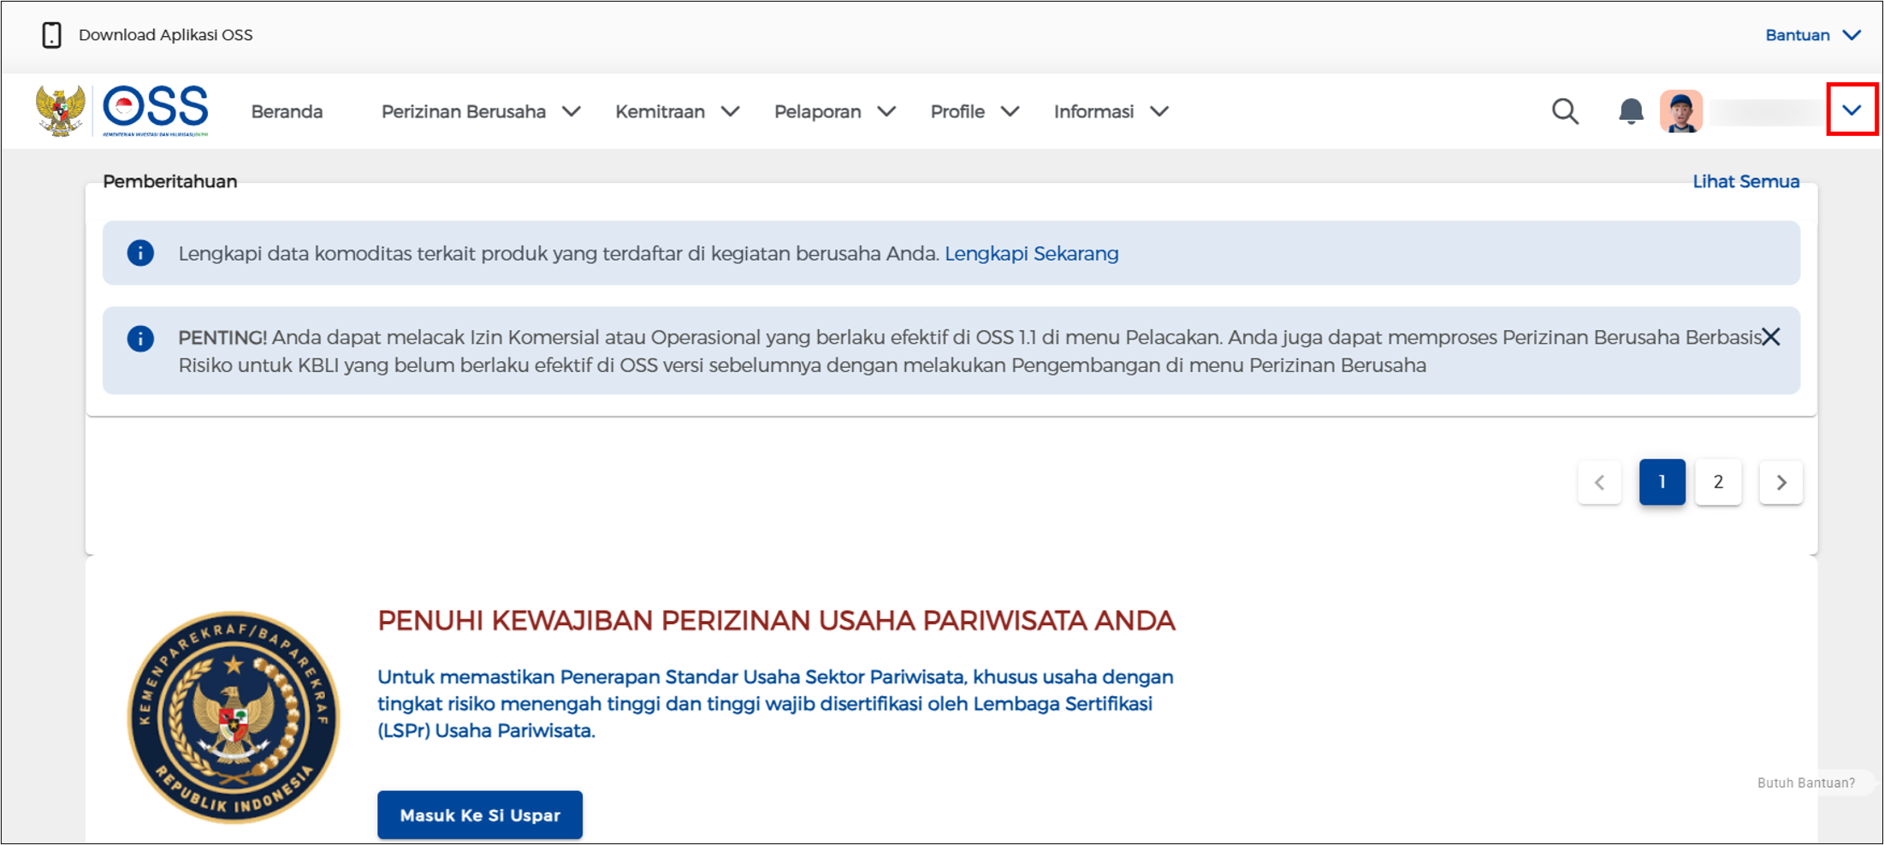The height and width of the screenshot is (845, 1884).
Task: Open the search function
Action: pyautogui.click(x=1565, y=111)
